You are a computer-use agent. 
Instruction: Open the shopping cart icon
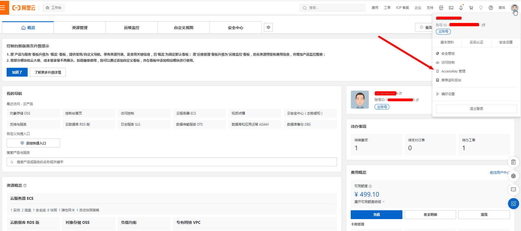tap(471, 8)
